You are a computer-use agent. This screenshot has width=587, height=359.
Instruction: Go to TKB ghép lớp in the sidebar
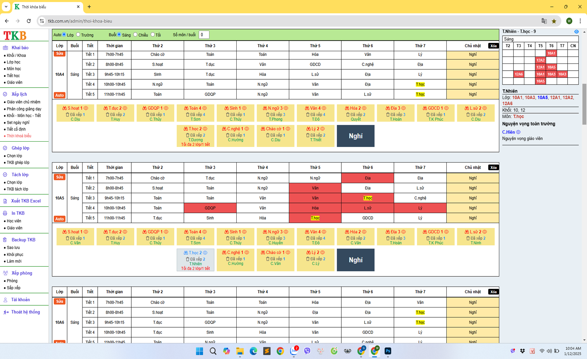pyautogui.click(x=18, y=163)
